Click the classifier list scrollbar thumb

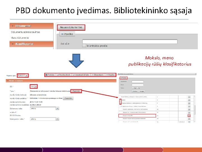click(x=195, y=110)
